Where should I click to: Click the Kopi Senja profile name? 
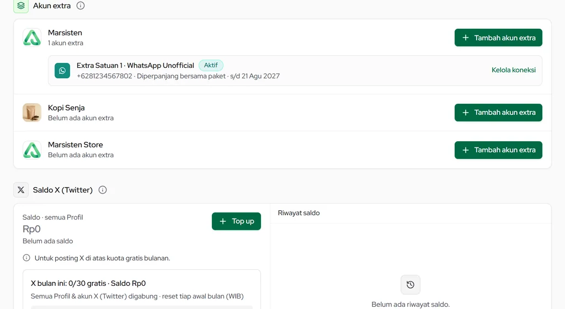point(66,108)
